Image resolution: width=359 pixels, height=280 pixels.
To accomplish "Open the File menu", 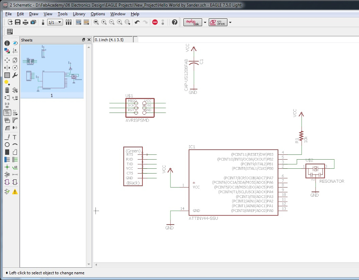I will [x=8, y=14].
